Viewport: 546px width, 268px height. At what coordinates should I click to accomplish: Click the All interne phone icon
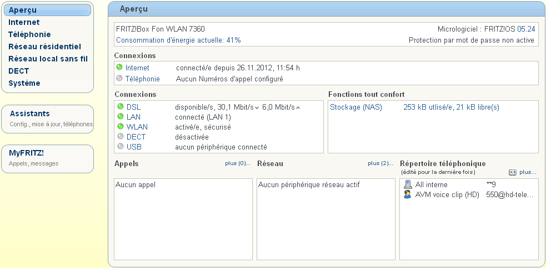[x=407, y=184]
